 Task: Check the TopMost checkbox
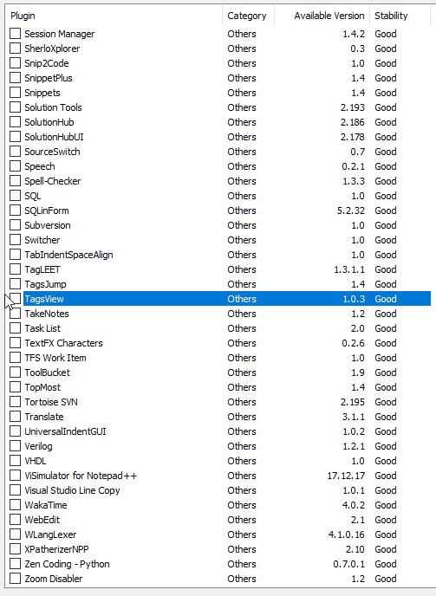tap(16, 387)
